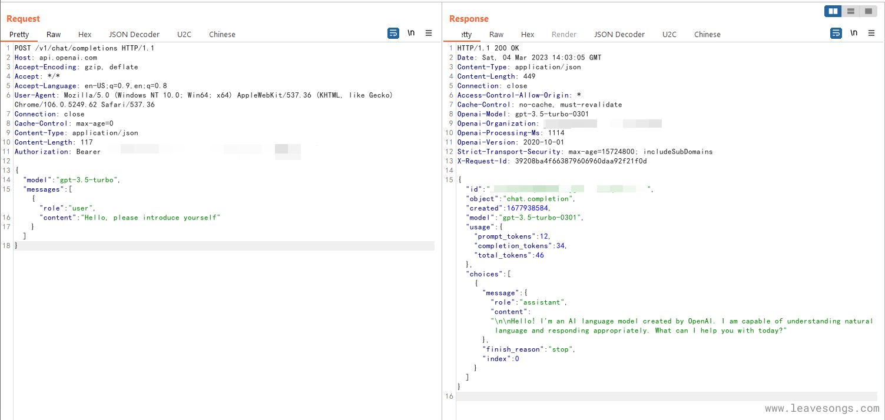The image size is (885, 420).
Task: Click the Chinese tab in the Request panel
Action: click(x=222, y=35)
